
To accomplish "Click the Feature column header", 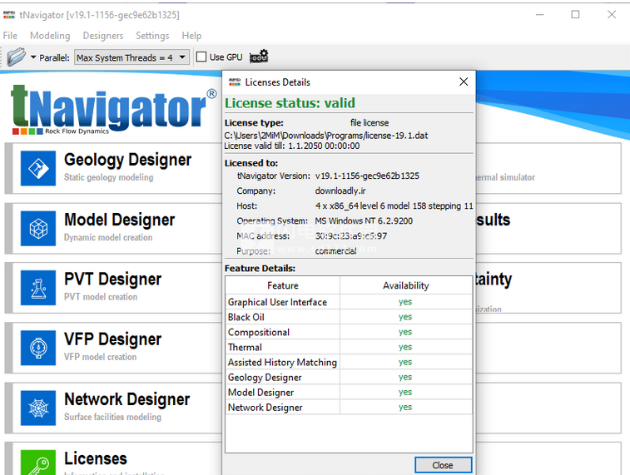I will pyautogui.click(x=282, y=285).
